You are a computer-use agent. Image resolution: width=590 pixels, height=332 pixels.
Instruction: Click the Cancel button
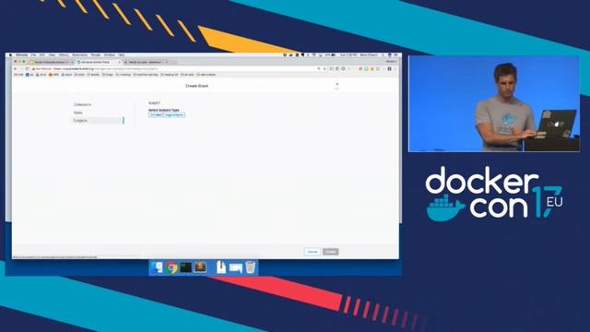click(x=313, y=252)
